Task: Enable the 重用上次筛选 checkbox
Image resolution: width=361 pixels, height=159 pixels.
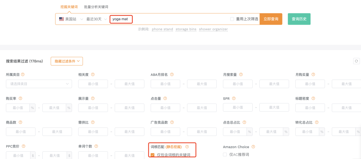Action: pyautogui.click(x=232, y=19)
